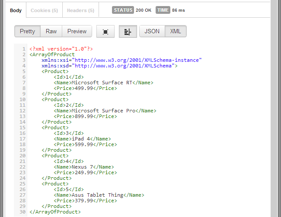Switch to Preview response view
This screenshot has height=217, width=281.
coord(77,31)
